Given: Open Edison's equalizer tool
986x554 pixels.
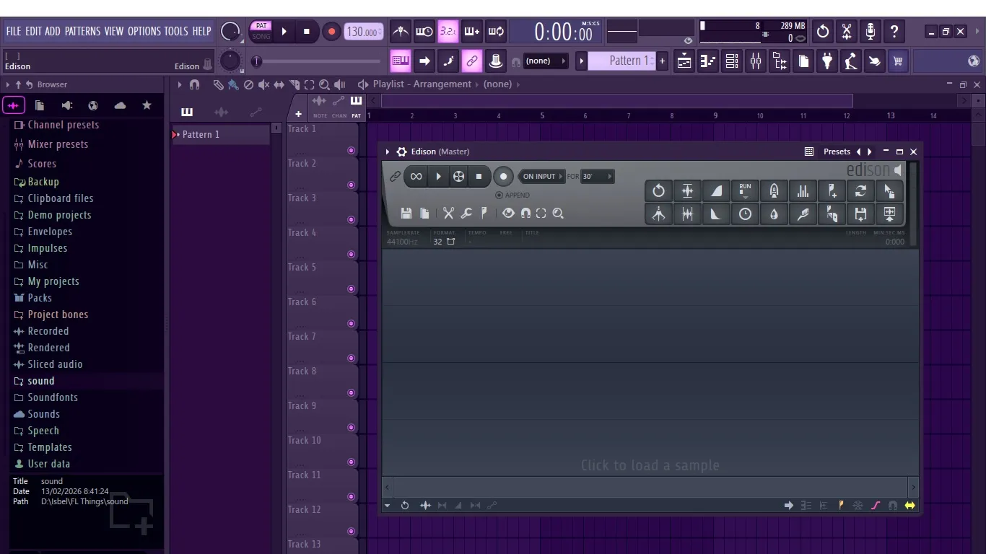Looking at the screenshot, I should pos(803,190).
